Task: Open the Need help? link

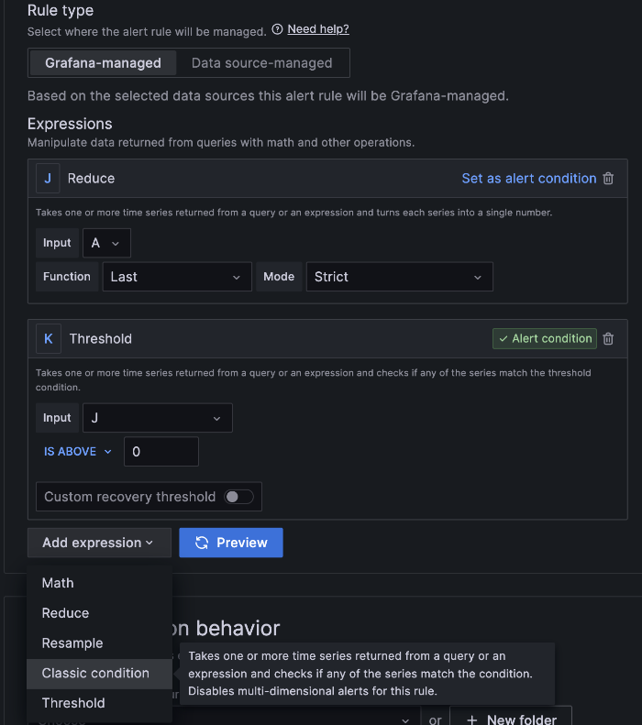Action: click(317, 29)
